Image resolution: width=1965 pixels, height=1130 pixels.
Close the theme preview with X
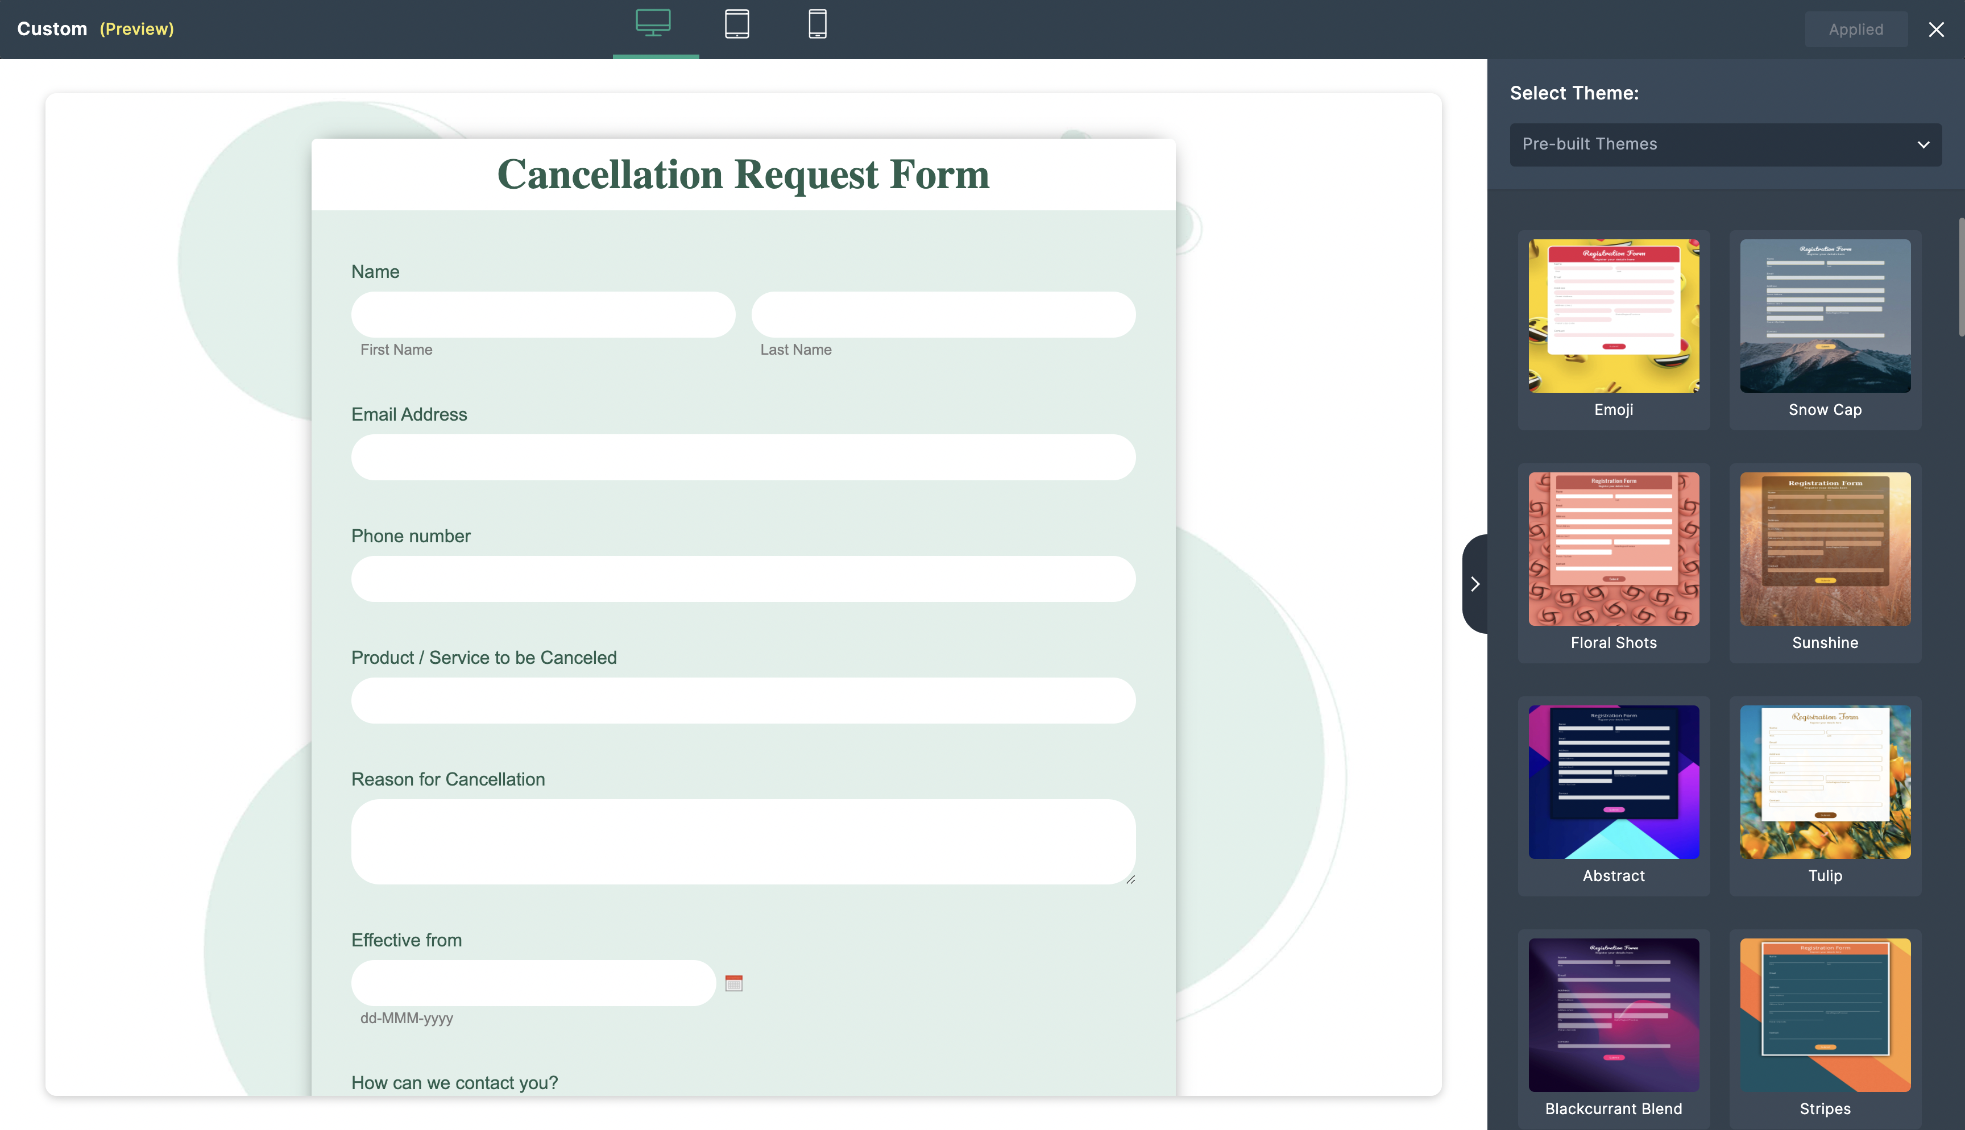(x=1936, y=30)
